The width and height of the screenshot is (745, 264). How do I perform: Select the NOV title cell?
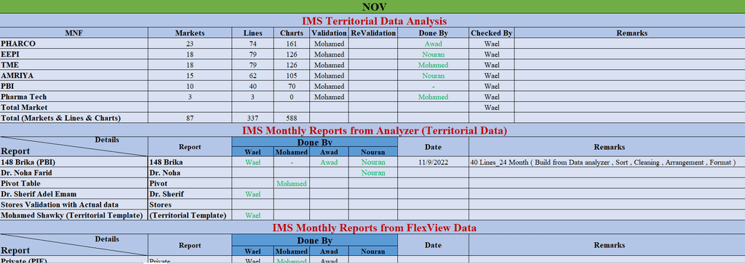click(372, 7)
